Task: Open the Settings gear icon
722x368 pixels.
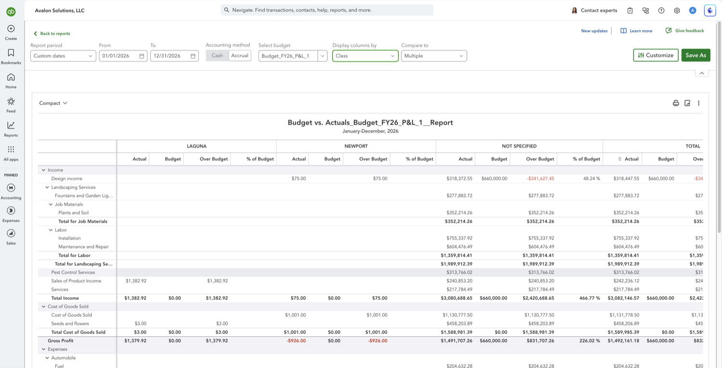Action: click(x=677, y=11)
